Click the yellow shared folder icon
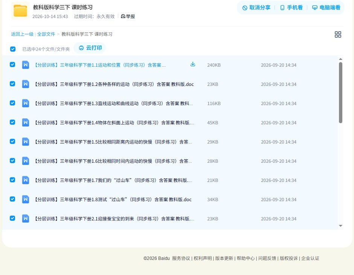 click(20, 11)
